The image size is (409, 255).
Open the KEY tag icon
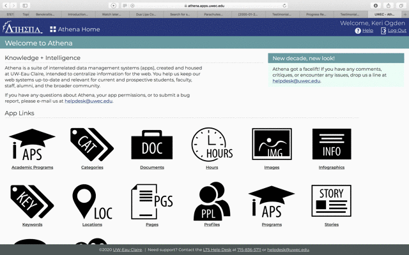(32, 201)
